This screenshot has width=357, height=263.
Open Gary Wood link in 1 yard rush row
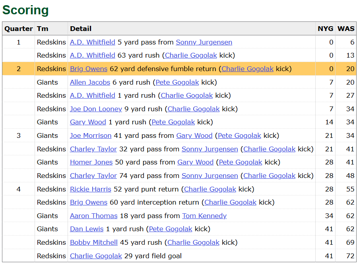point(88,122)
